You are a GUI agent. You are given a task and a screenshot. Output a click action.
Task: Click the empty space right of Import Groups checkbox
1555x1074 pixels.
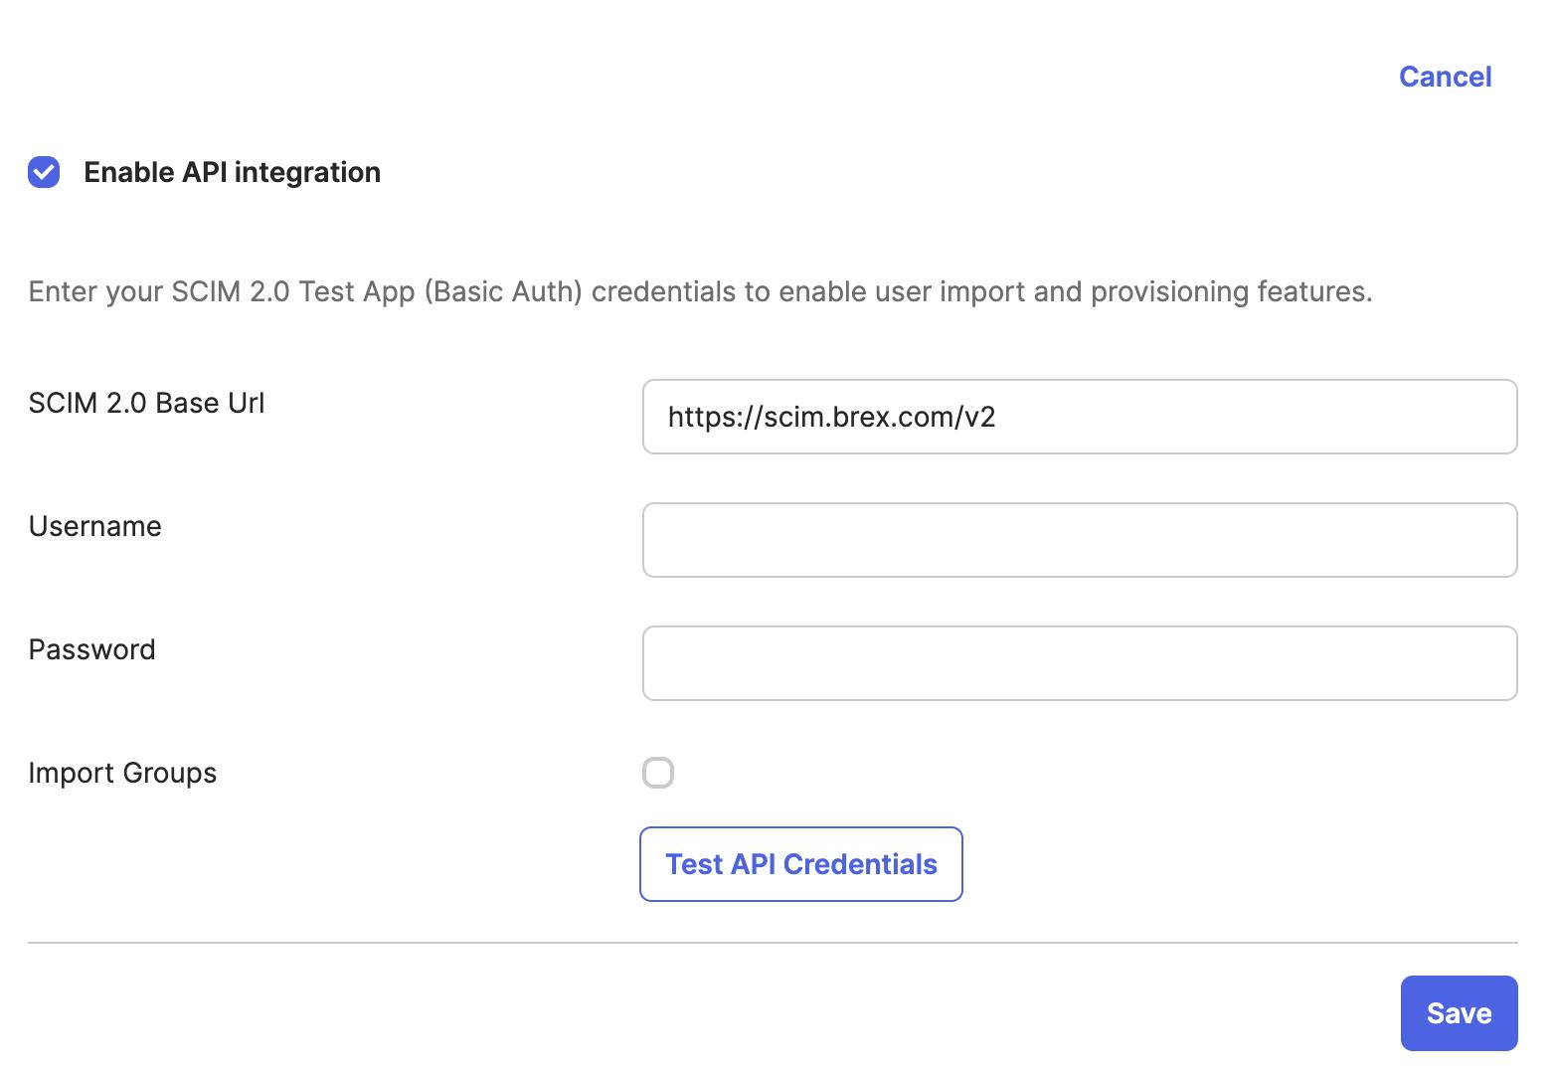pyautogui.click(x=994, y=773)
